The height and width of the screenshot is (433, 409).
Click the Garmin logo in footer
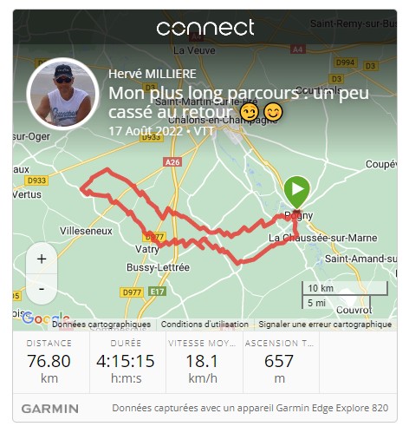tap(50, 409)
